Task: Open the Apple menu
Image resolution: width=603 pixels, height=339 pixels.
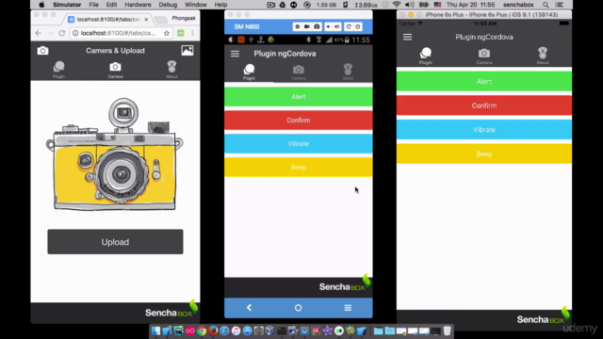Action: (x=41, y=5)
